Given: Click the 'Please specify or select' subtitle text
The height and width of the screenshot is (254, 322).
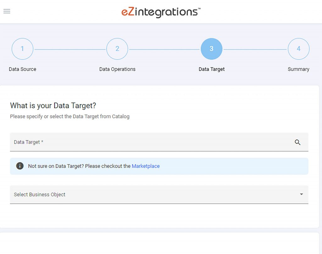Looking at the screenshot, I should coord(69,116).
